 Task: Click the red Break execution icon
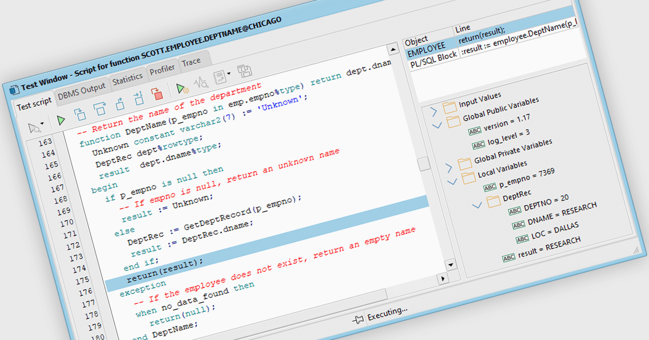[x=157, y=93]
